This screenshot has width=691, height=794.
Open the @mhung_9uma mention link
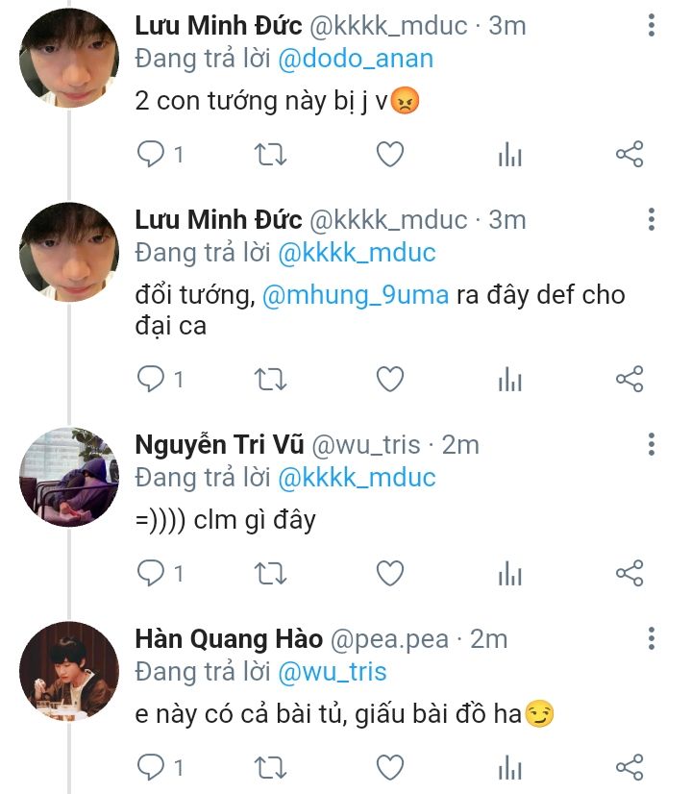pos(355,294)
